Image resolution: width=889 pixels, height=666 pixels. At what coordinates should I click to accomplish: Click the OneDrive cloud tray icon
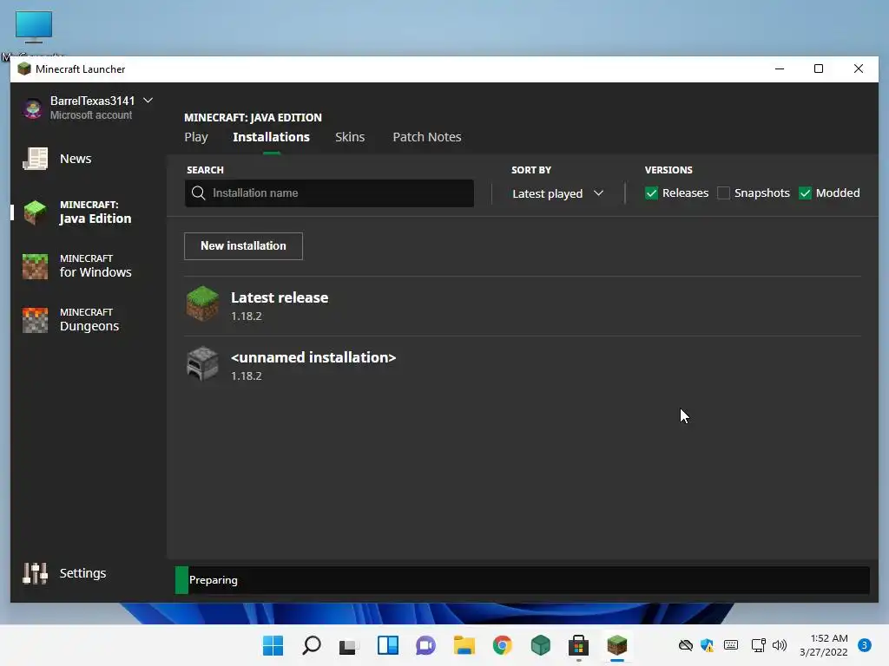686,645
